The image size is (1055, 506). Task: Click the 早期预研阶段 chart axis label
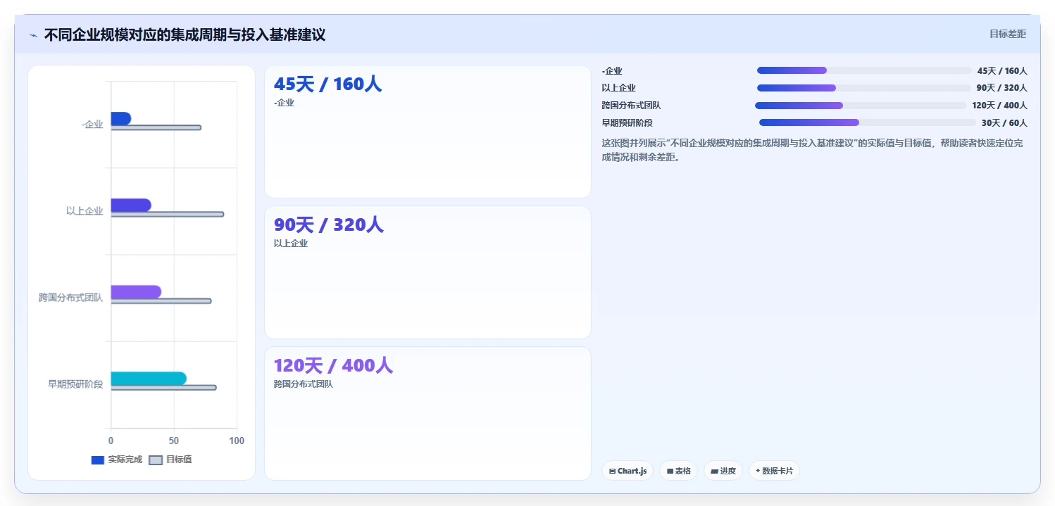click(75, 384)
